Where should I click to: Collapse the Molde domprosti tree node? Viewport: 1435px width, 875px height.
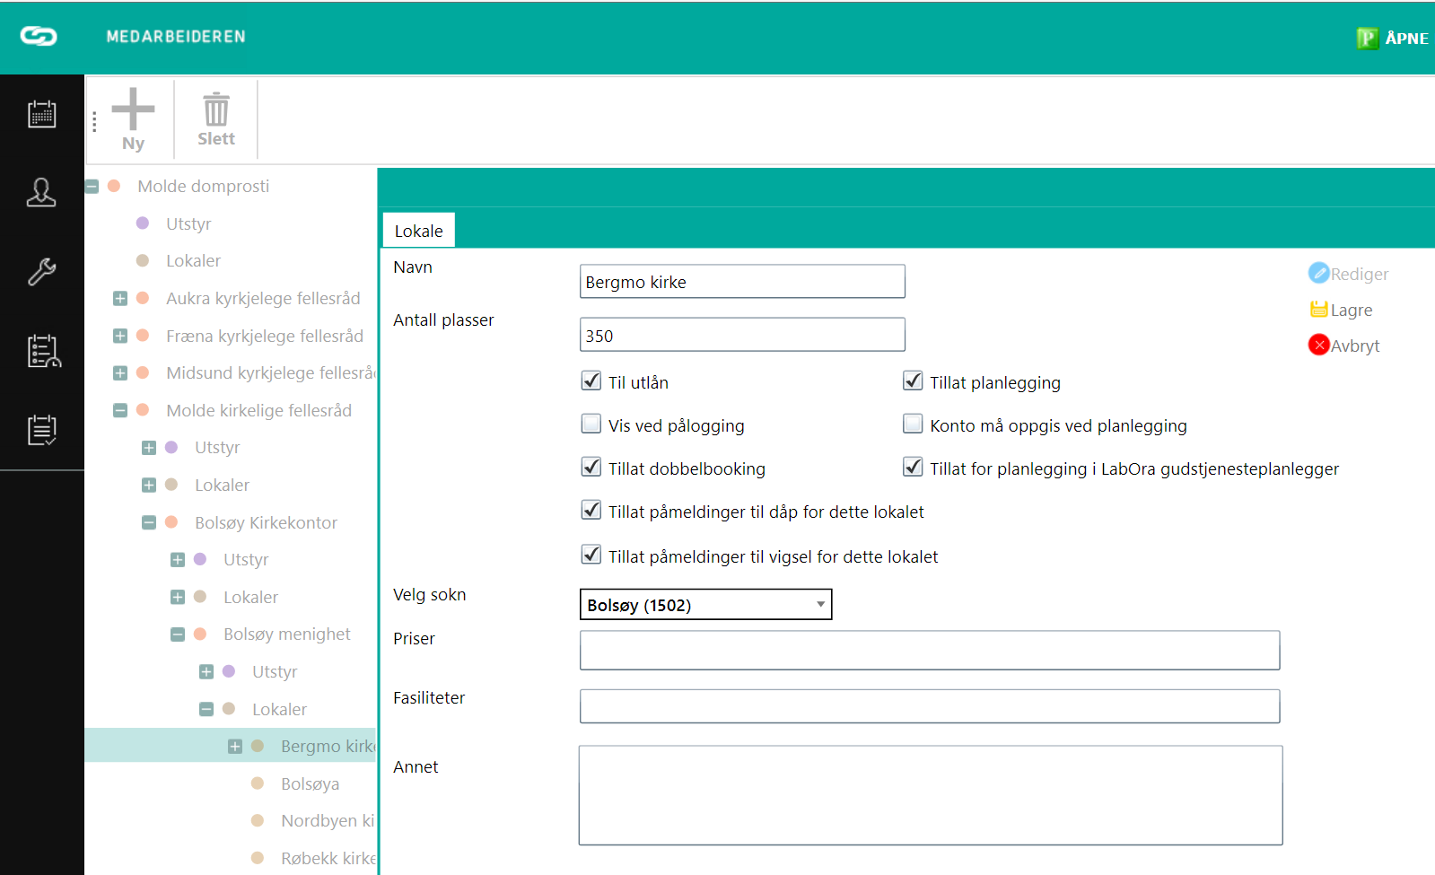pyautogui.click(x=92, y=187)
